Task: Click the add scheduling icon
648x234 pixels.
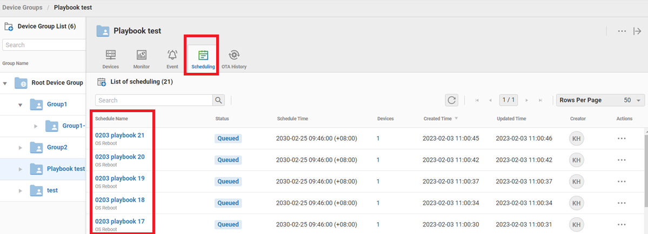Action: [101, 82]
